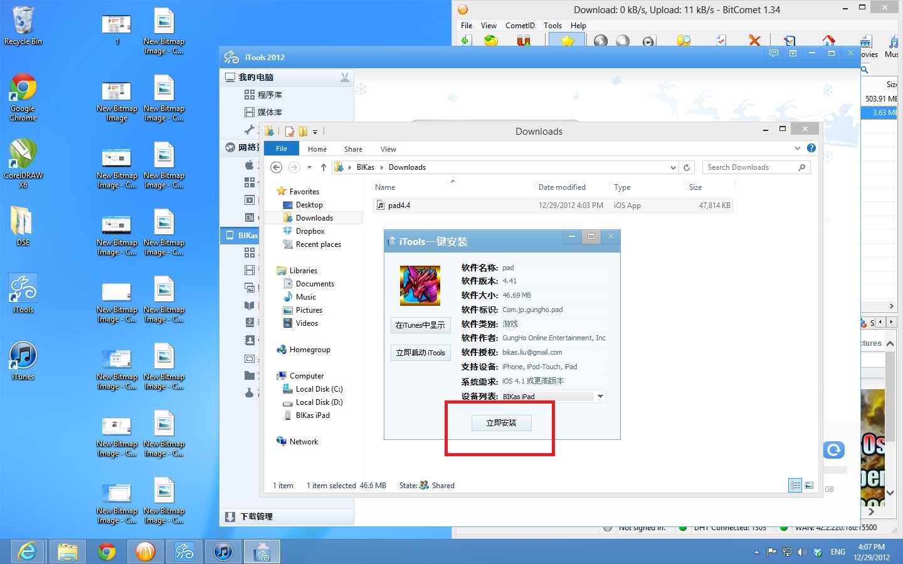This screenshot has height=564, width=903.
Task: Click the refresh button in address bar
Action: (687, 167)
